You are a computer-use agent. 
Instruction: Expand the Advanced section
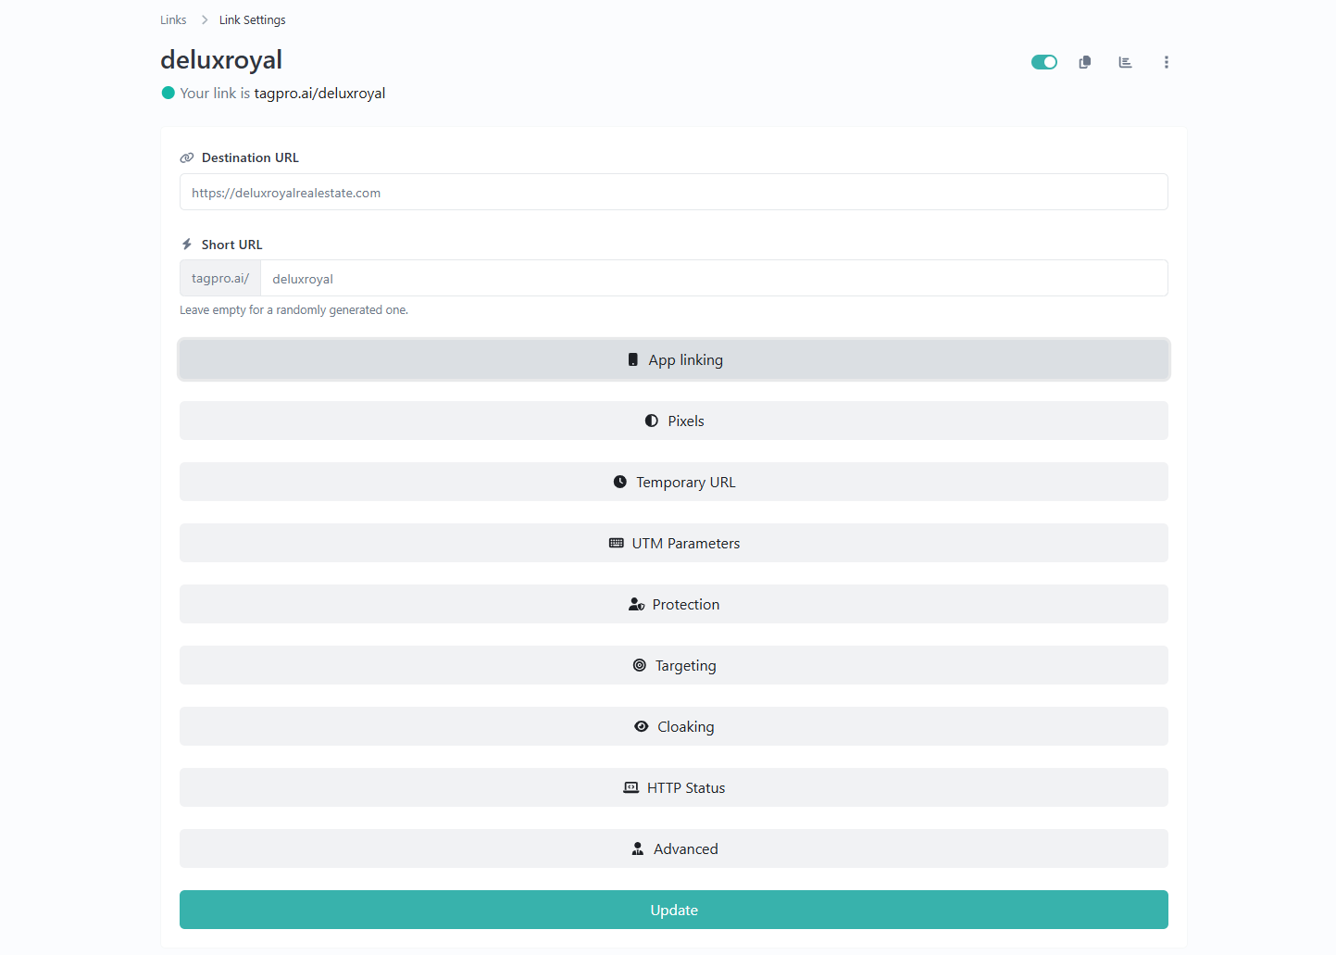pos(674,848)
